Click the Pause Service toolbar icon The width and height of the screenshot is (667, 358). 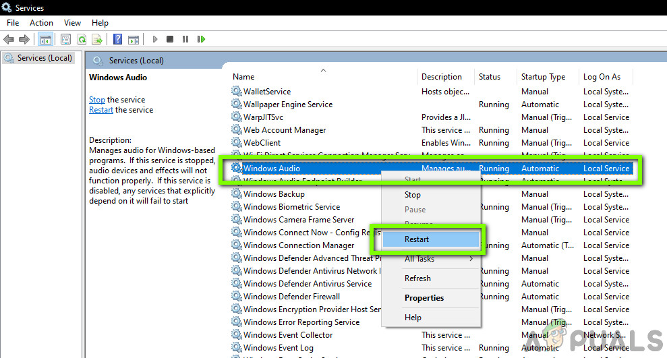click(185, 39)
